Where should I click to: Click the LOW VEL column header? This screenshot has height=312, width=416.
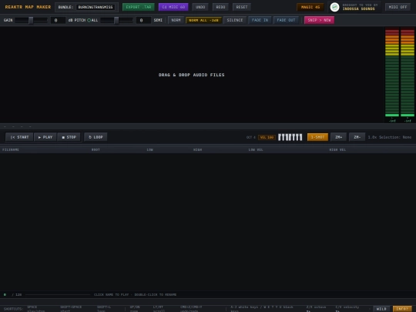[256, 149]
